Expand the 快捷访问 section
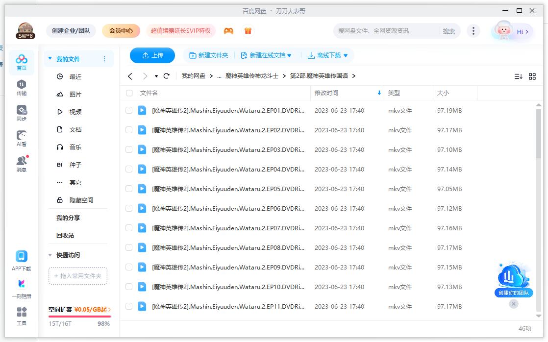The image size is (548, 342). click(x=50, y=255)
